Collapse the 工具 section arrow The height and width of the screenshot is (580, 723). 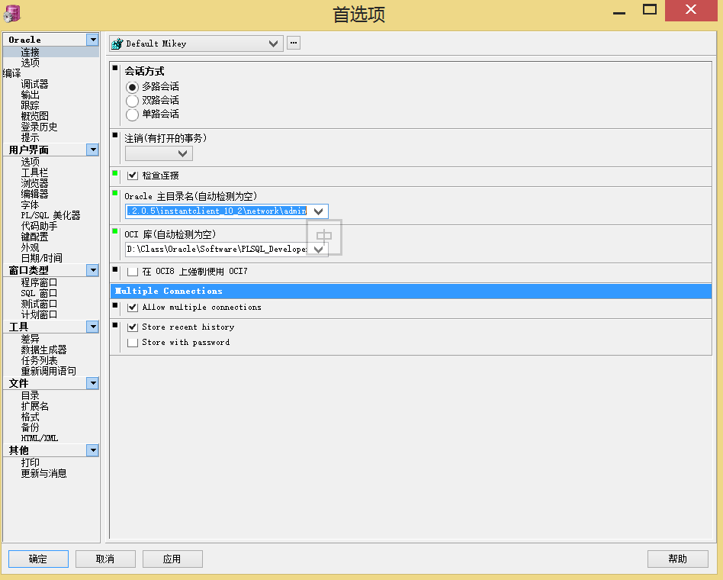click(x=93, y=327)
